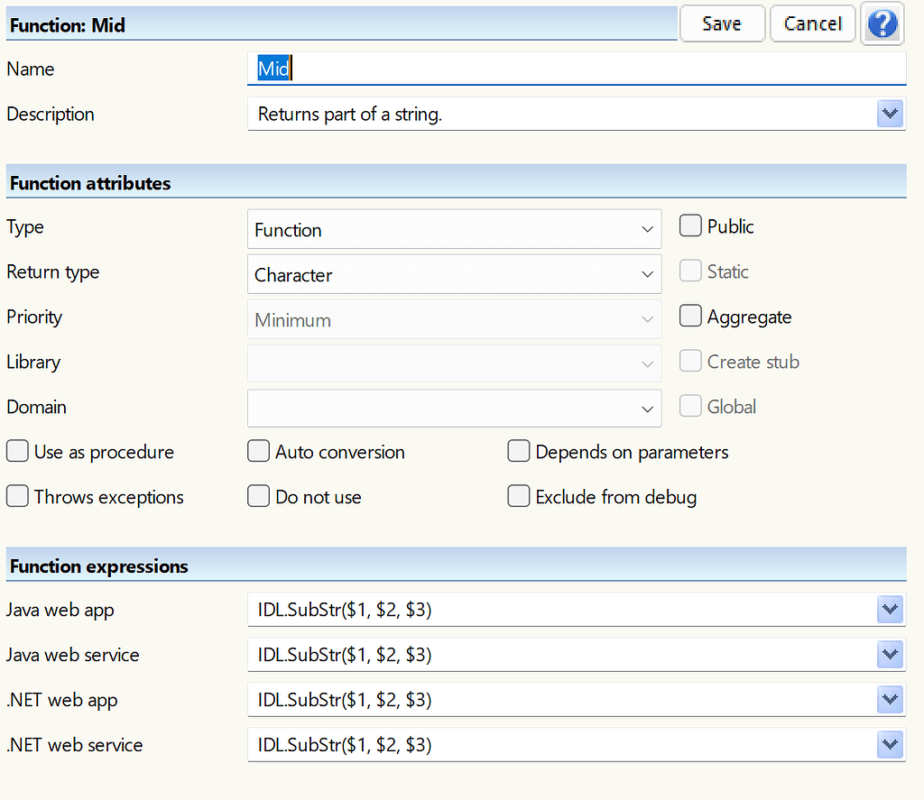Check the Exclude from debug option
Viewport: 924px width, 800px height.
click(519, 496)
